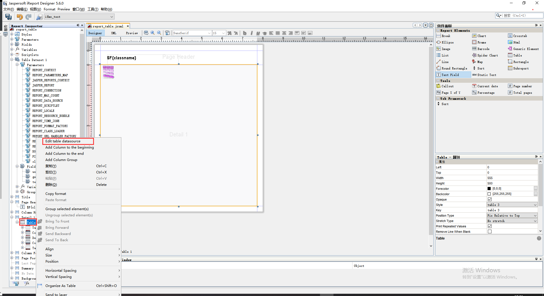Apply bold formatting from the toolbar
The height and width of the screenshot is (296, 544).
[244, 33]
